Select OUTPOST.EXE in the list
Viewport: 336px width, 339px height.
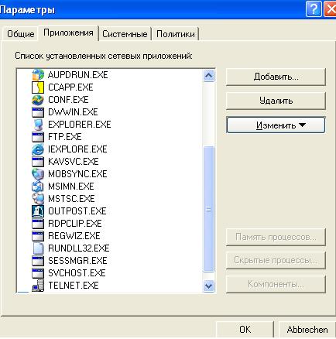pyautogui.click(x=77, y=211)
